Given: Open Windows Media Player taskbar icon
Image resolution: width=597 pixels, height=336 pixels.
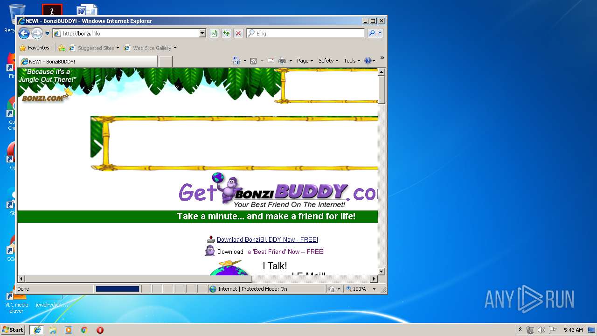Looking at the screenshot, I should (x=69, y=330).
